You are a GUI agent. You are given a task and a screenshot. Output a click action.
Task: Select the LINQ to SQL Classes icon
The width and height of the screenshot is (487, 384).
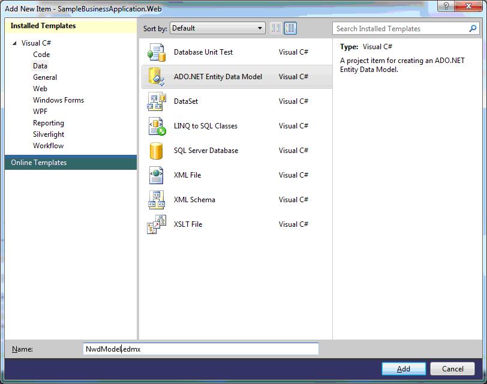[157, 126]
